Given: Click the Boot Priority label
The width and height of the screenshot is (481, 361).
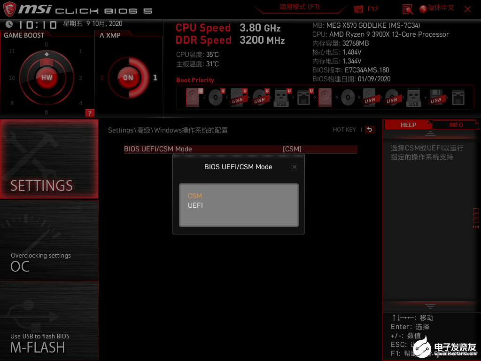Looking at the screenshot, I should pyautogui.click(x=195, y=80).
